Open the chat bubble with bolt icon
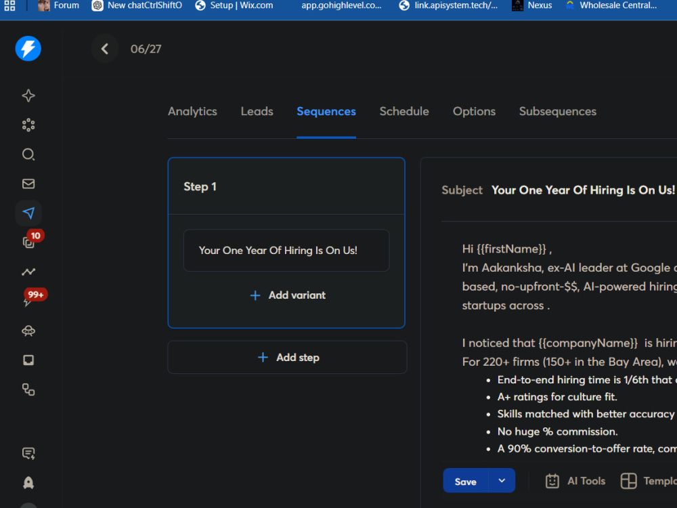Screen dimensions: 677x508 (x=28, y=453)
